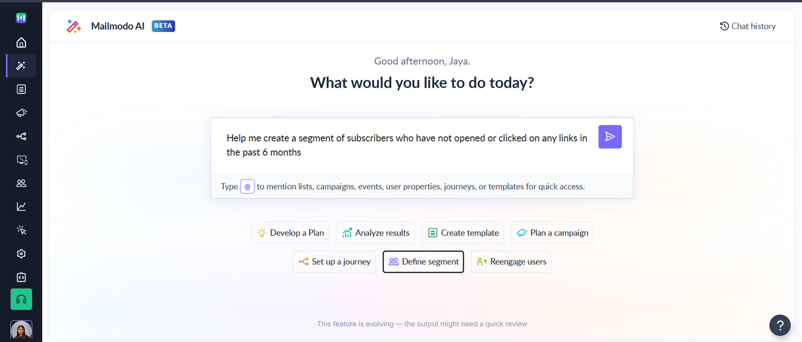Select the Create template suggestion

(463, 233)
